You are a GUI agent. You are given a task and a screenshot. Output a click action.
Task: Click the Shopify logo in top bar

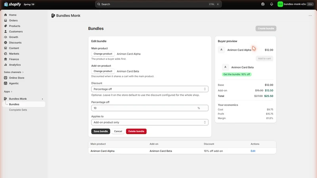[13, 4]
